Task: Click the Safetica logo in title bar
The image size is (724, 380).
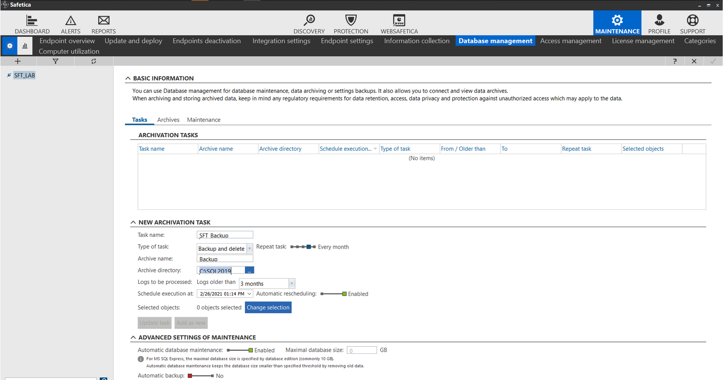Action: 5,5
